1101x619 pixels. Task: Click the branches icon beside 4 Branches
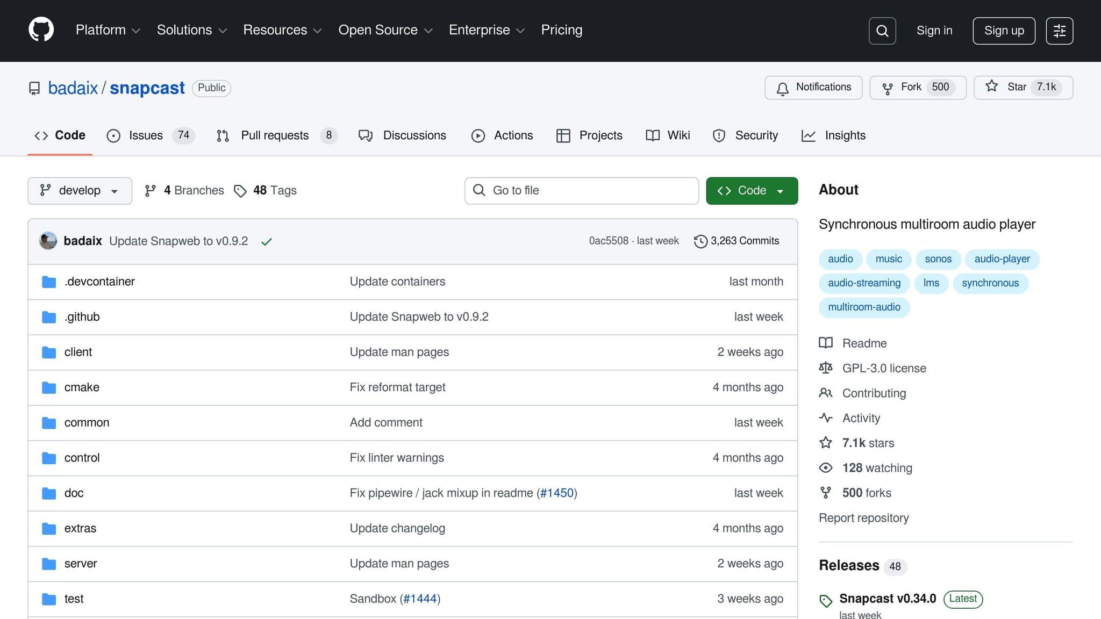click(x=151, y=191)
